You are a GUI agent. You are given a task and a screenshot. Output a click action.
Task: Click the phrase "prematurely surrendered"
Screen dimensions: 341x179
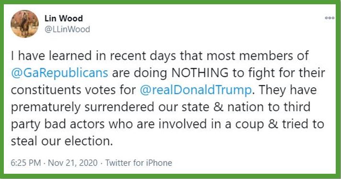pos(83,107)
